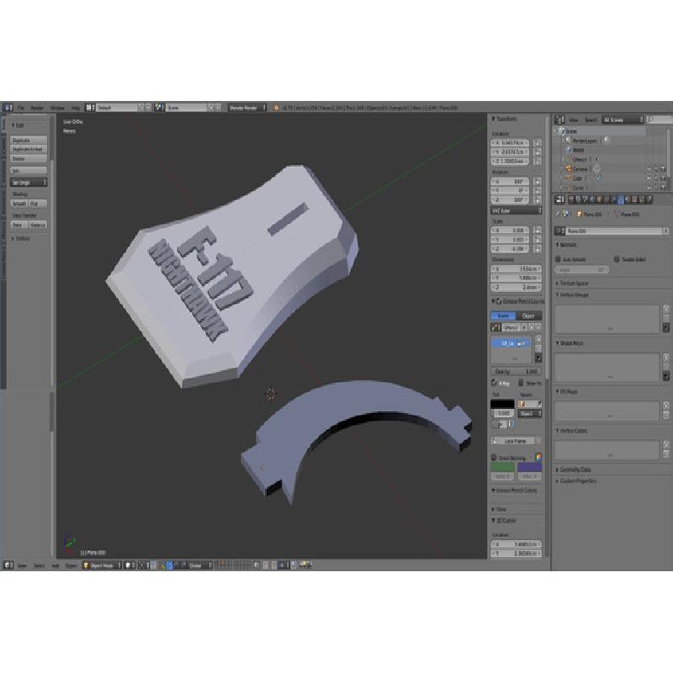Click the screen layout browse icon

[90, 108]
